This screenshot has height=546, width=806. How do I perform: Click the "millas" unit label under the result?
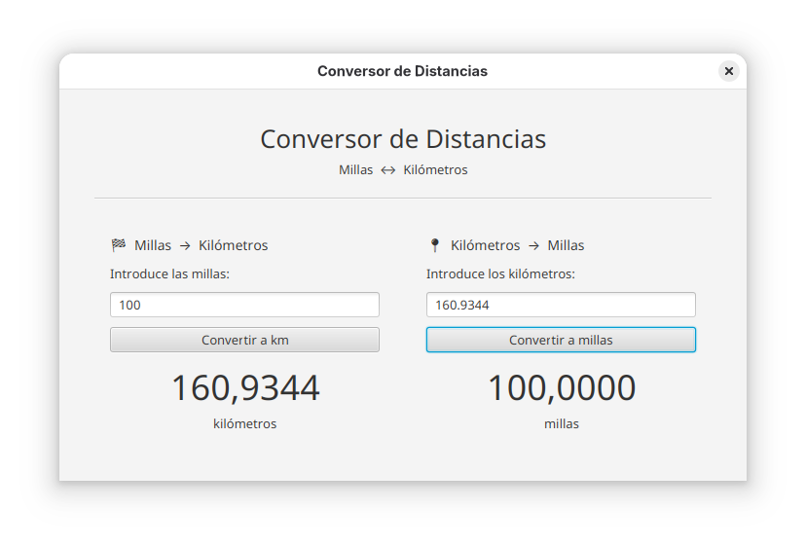pyautogui.click(x=561, y=423)
